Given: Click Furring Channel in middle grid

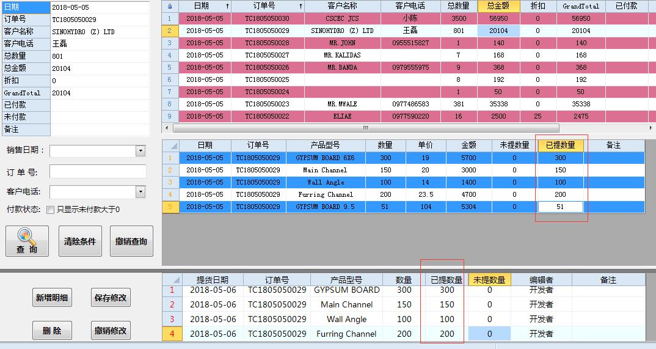Looking at the screenshot, I should point(326,194).
